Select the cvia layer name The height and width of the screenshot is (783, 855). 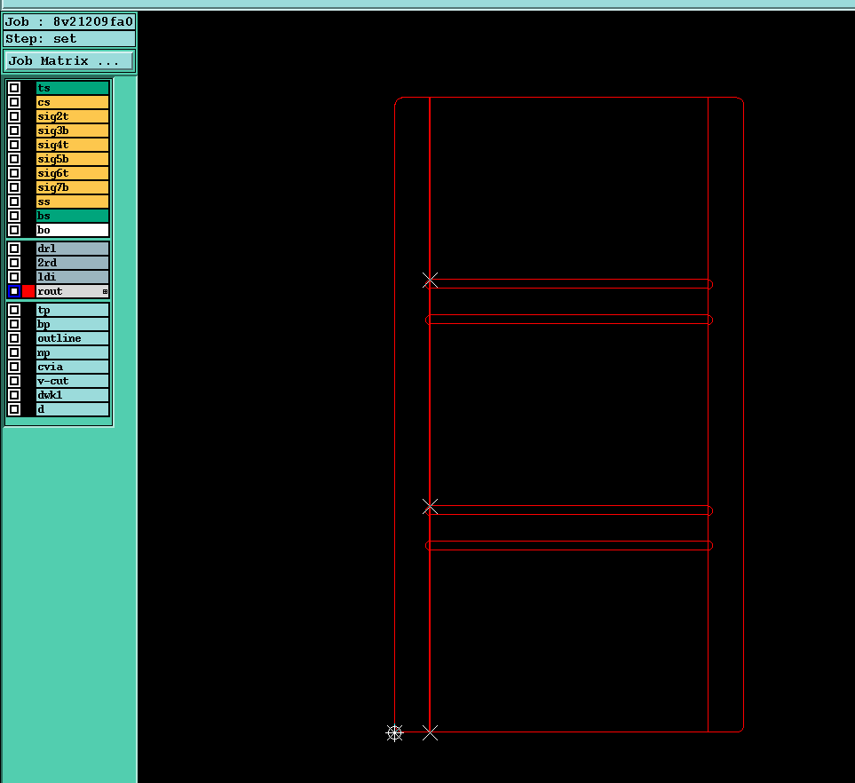pyautogui.click(x=73, y=367)
